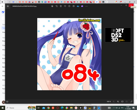Open the taskbar clock and date
The image size is (137, 110).
(x=128, y=108)
